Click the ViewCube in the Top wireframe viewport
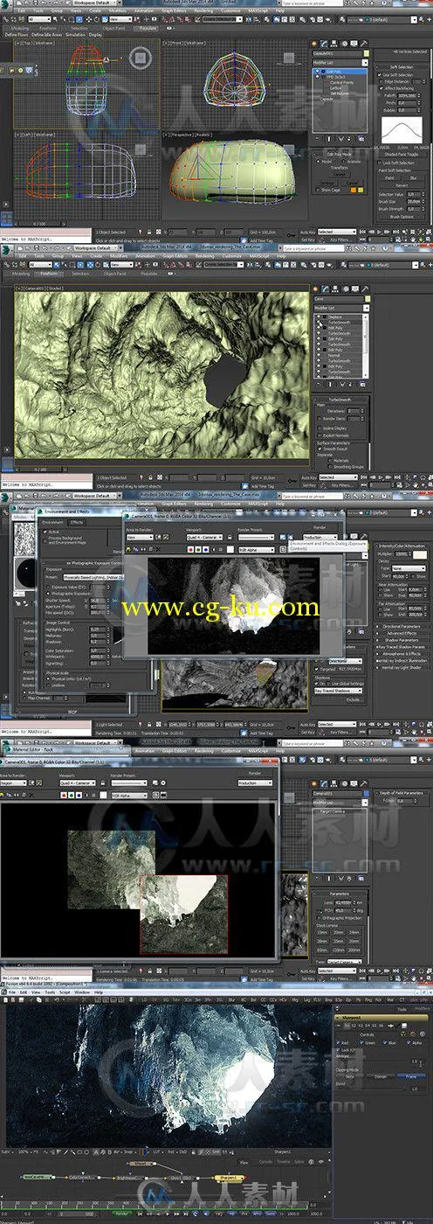The width and height of the screenshot is (433, 1224). 140,58
